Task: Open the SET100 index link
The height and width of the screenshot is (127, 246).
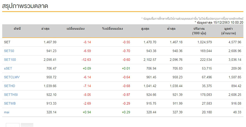Action: 9,60
